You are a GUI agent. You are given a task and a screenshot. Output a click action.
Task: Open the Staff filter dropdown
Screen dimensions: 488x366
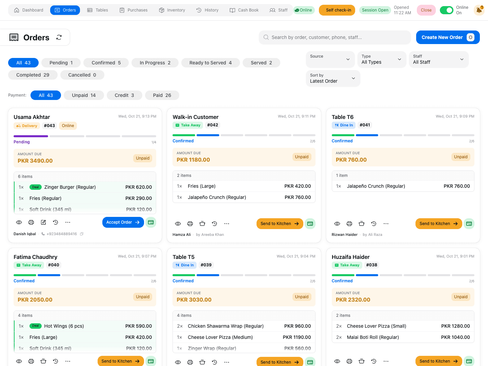[x=439, y=59]
